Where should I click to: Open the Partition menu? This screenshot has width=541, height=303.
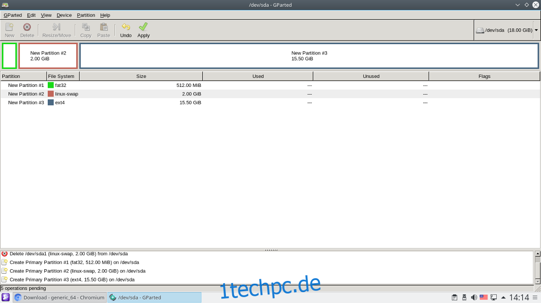click(86, 15)
